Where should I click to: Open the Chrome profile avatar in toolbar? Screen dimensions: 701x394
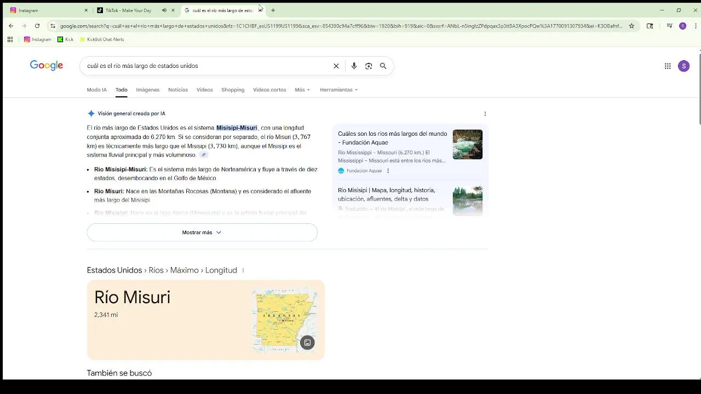tap(682, 26)
